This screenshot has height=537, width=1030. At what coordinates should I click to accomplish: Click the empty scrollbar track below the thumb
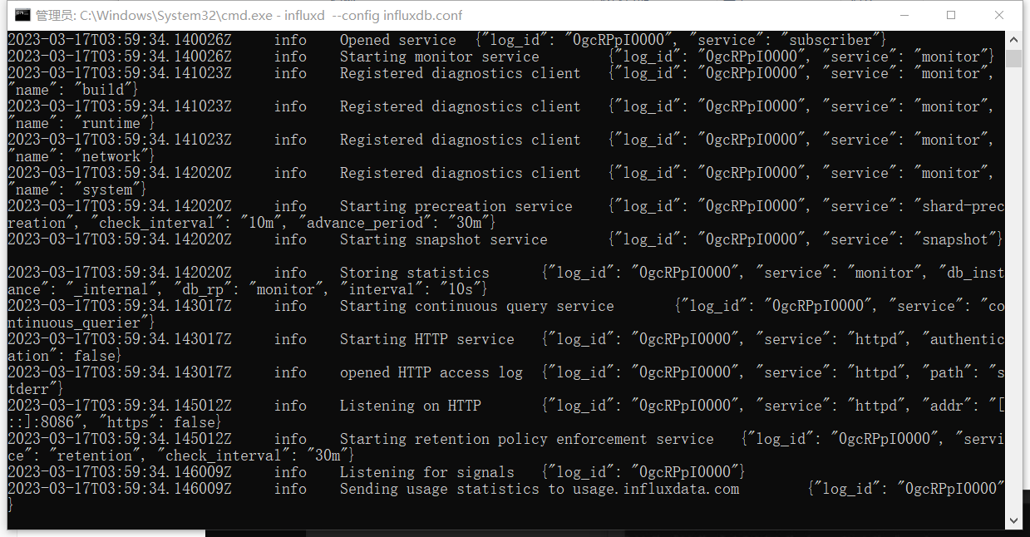(1013, 289)
